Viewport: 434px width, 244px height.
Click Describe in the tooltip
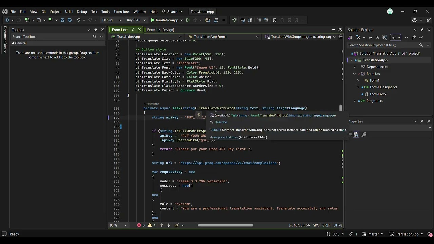(221, 122)
